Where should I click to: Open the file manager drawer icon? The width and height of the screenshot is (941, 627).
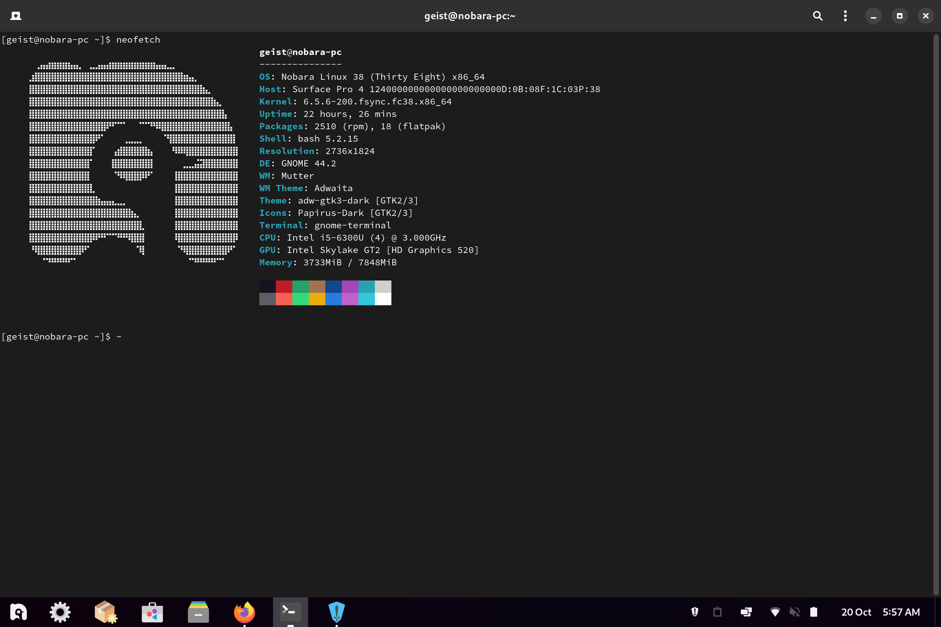[x=198, y=612]
